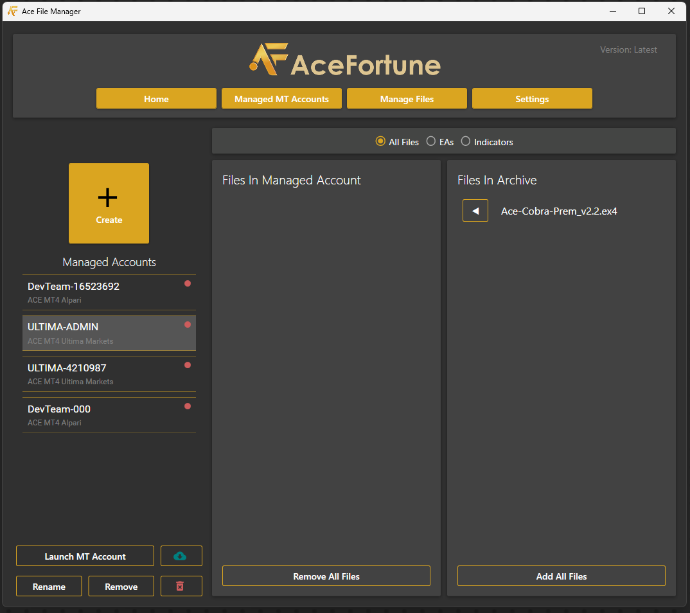Screen dimensions: 690x613
Task: Select the DevTeam-000 account
Action: point(109,415)
